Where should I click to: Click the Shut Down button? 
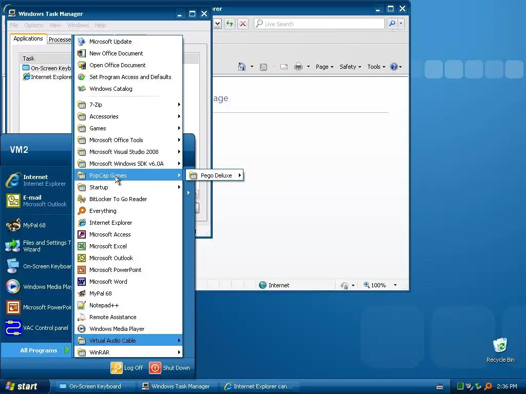[x=170, y=367]
